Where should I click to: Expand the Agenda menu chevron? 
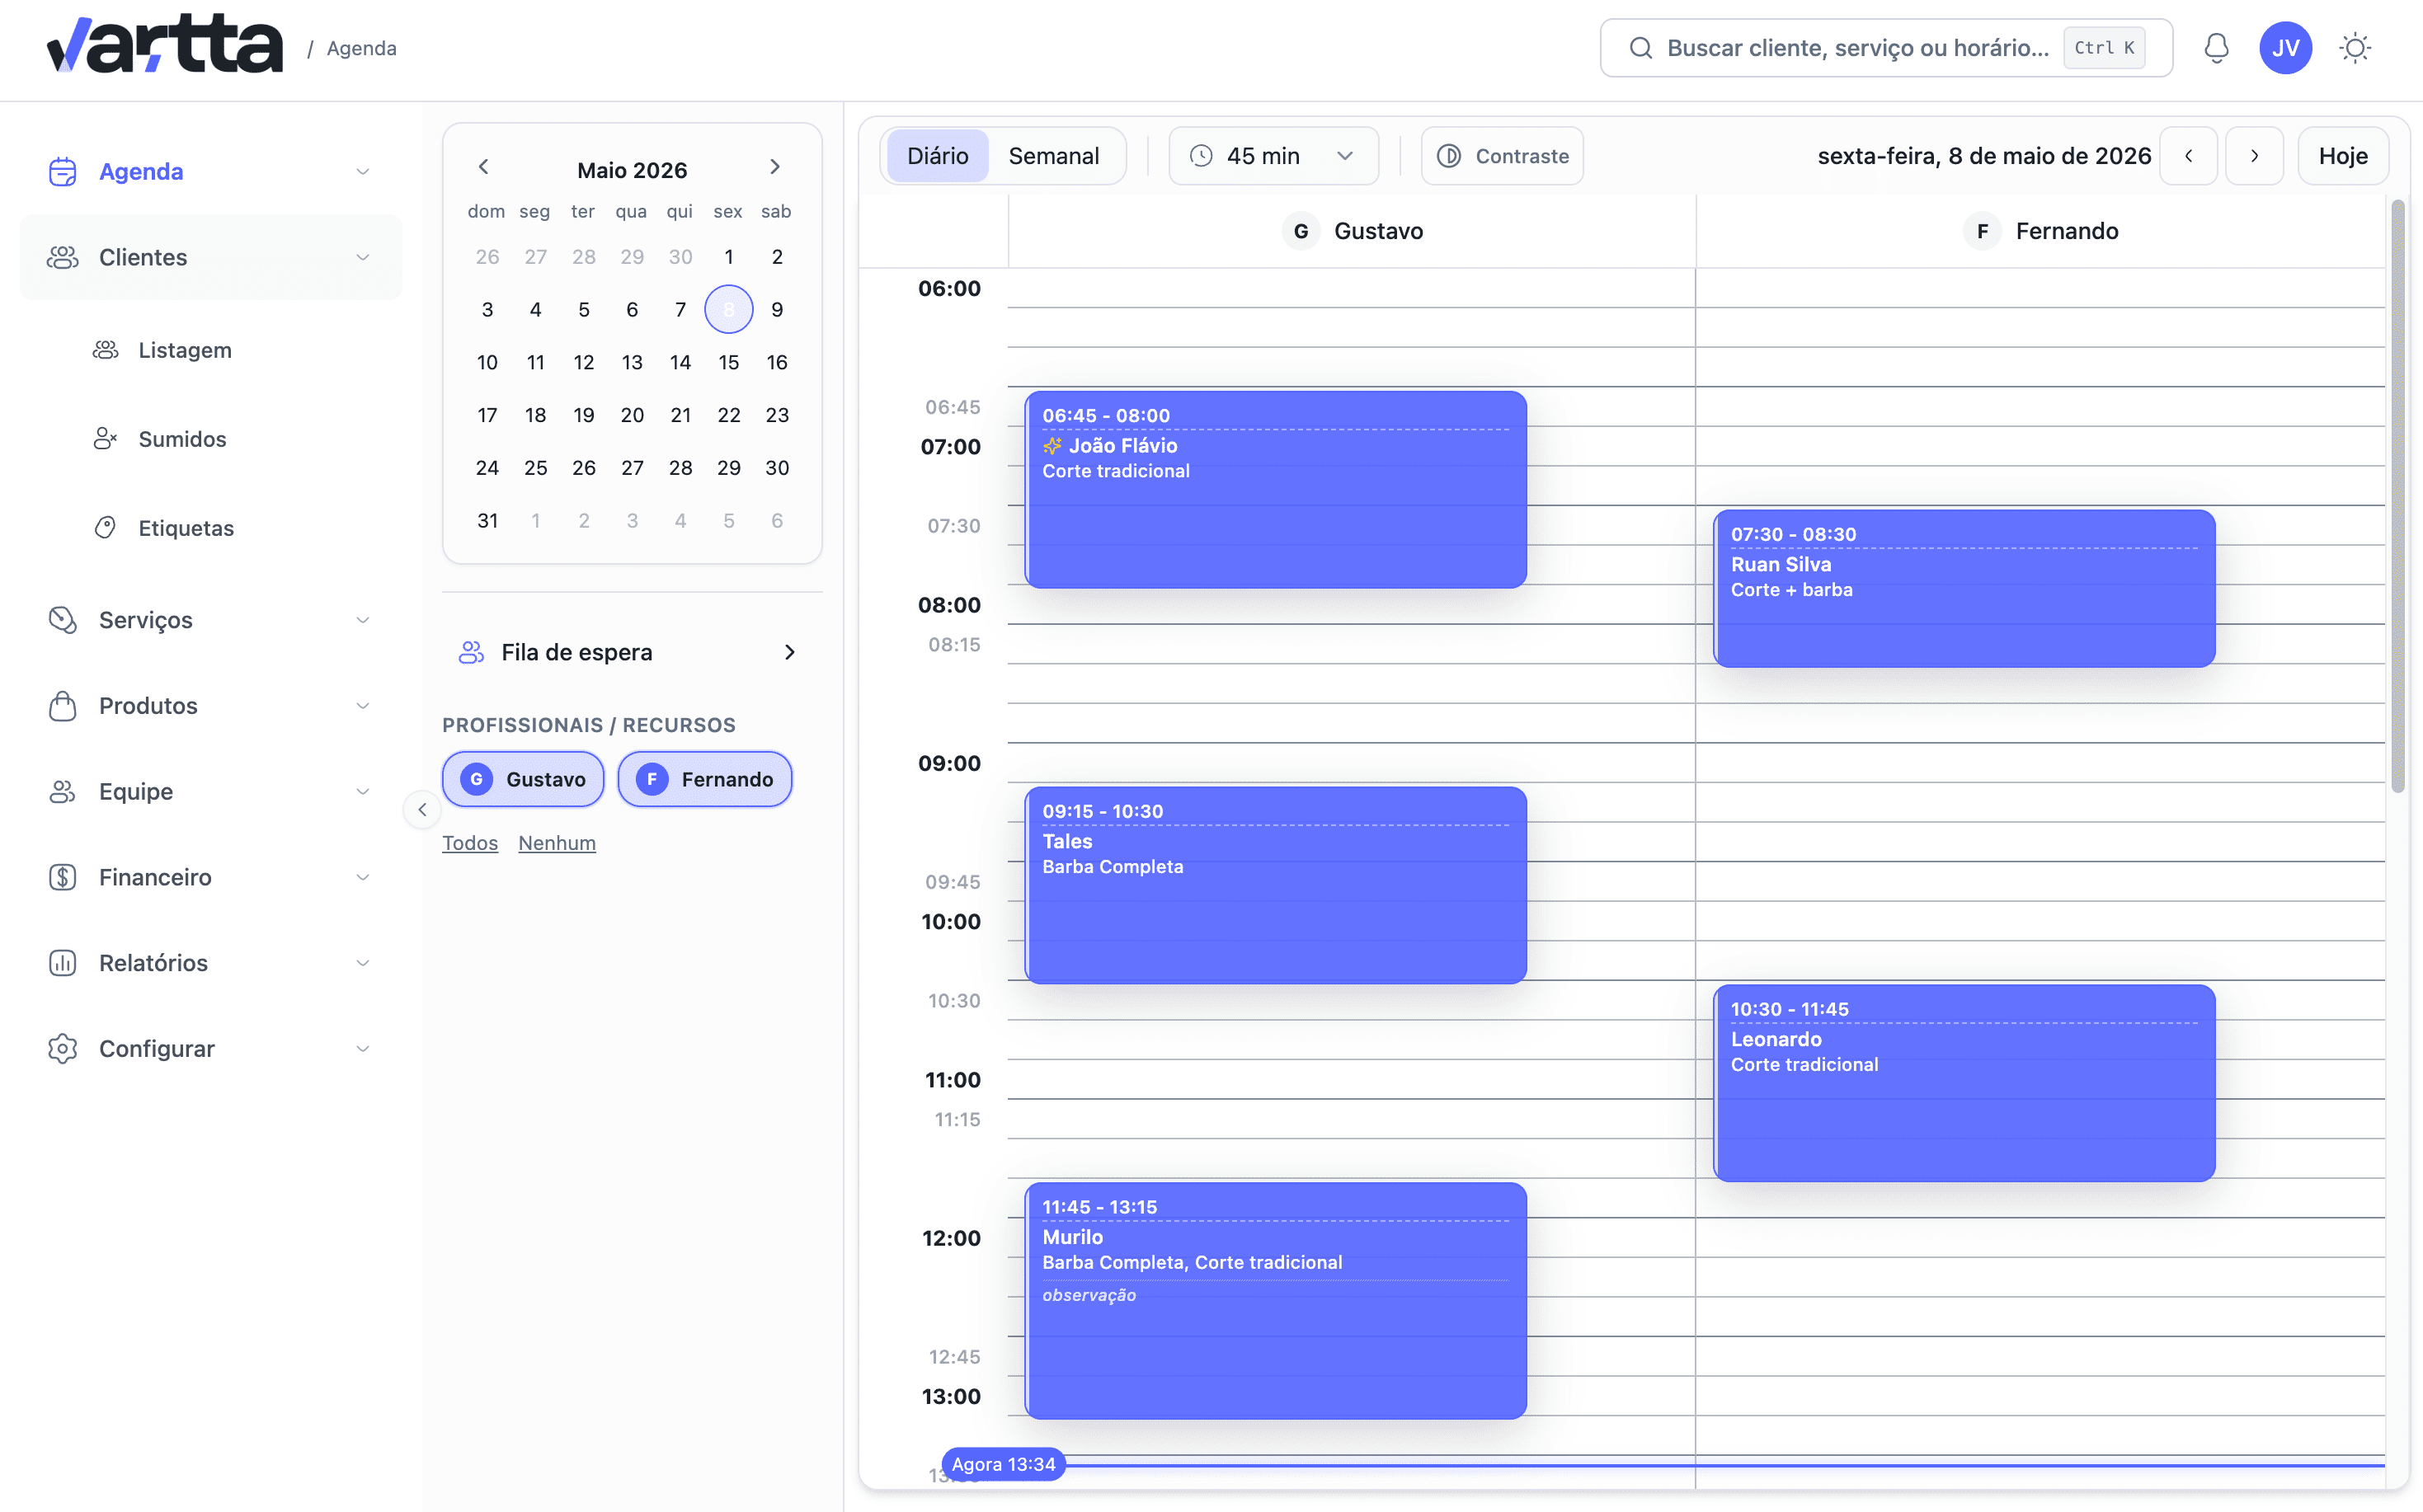[362, 172]
